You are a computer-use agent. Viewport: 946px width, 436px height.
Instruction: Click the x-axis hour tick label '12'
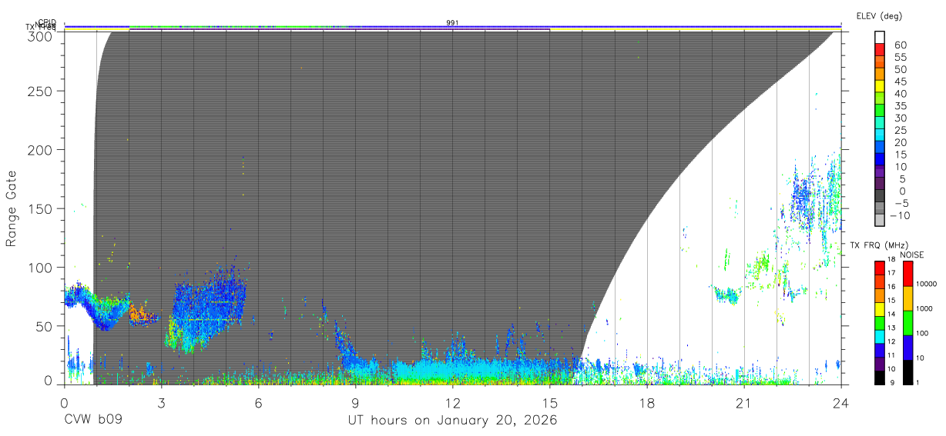[x=453, y=402]
